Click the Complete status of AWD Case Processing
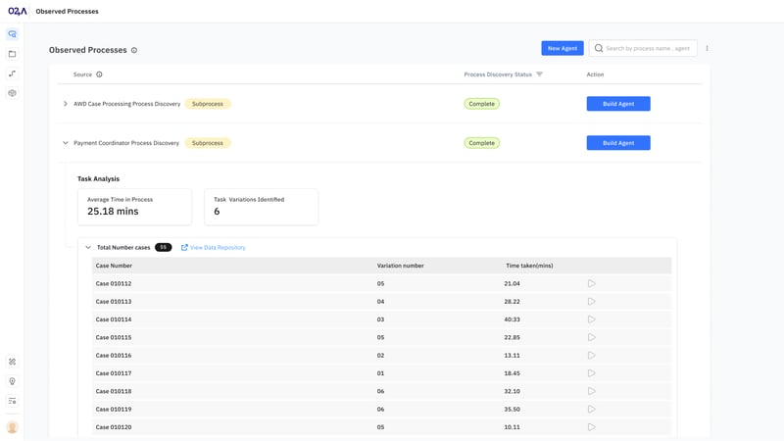 click(481, 104)
